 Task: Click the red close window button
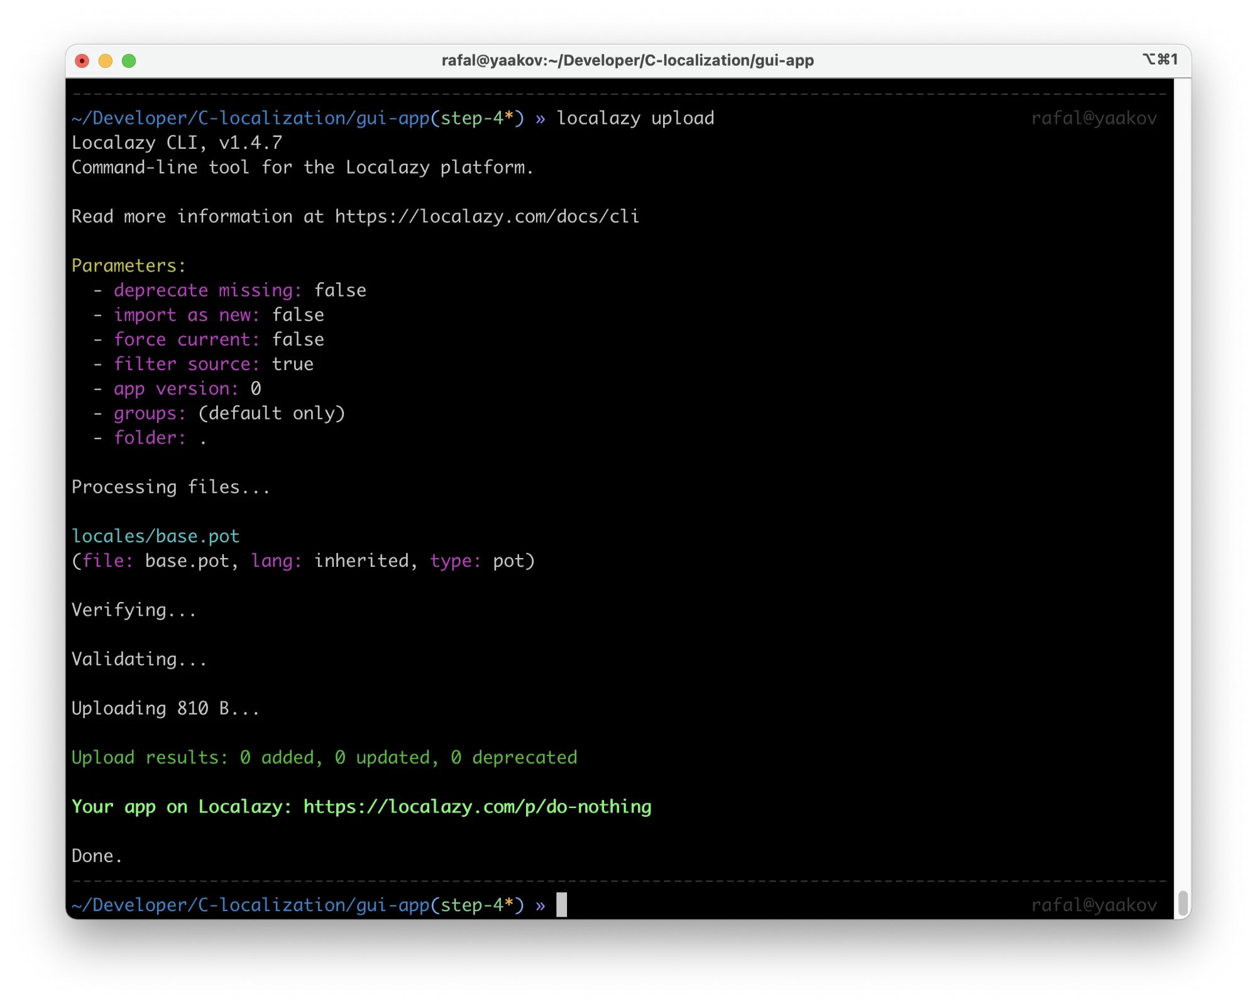(x=82, y=61)
